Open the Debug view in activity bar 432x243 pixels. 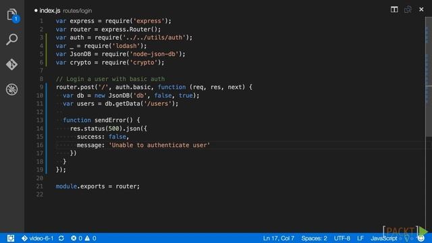pos(12,89)
